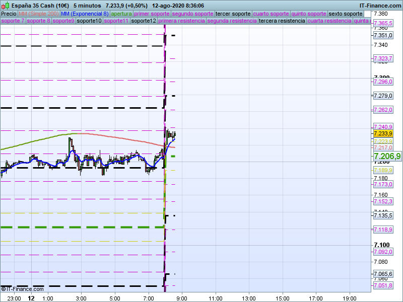Image resolution: width=403 pixels, height=302 pixels.
Task: Select the Precio legend label
Action: pyautogui.click(x=9, y=14)
